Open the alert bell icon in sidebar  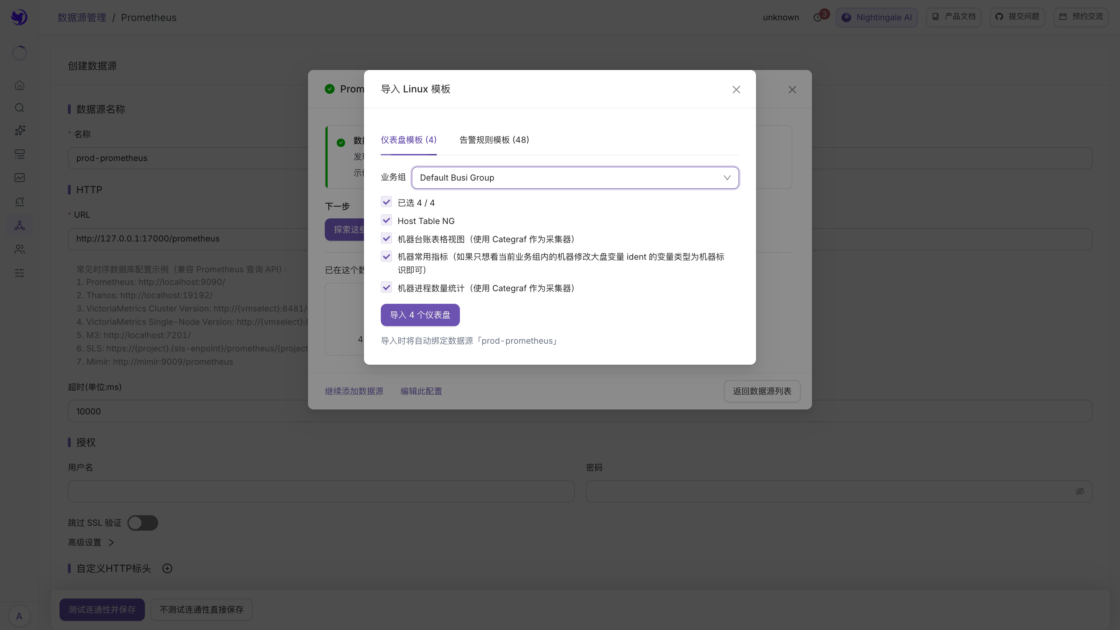click(20, 202)
